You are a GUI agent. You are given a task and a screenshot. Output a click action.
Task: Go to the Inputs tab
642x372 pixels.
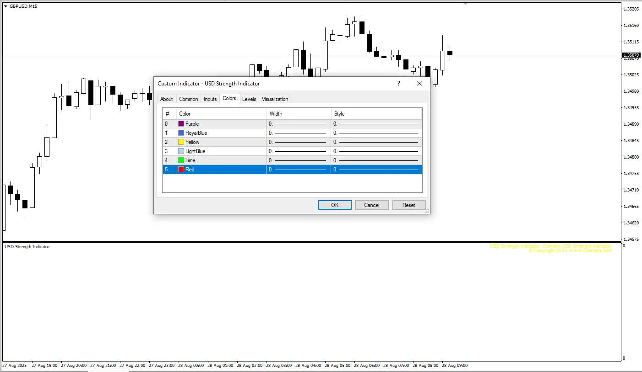(210, 99)
